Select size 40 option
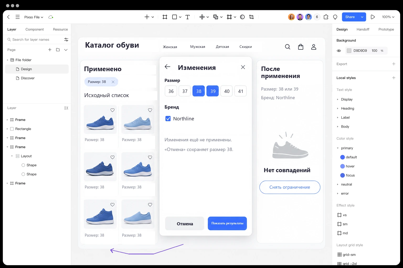This screenshot has height=268, width=403. click(x=227, y=91)
